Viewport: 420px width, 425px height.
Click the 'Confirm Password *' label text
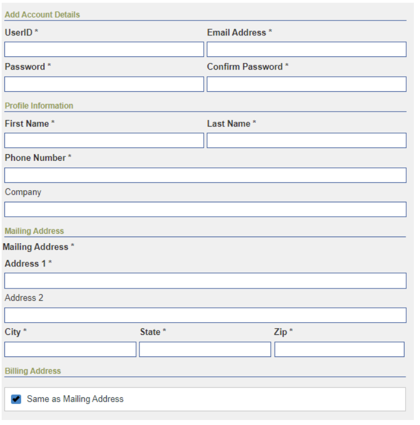tap(248, 67)
